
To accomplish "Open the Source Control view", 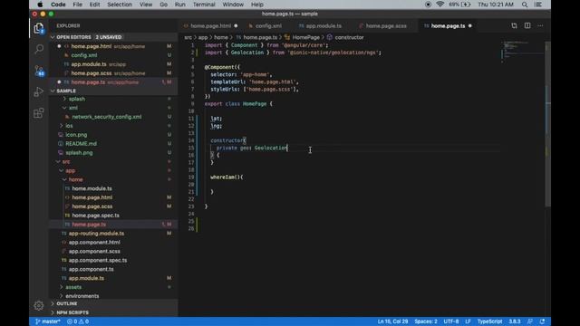I will 39,71.
